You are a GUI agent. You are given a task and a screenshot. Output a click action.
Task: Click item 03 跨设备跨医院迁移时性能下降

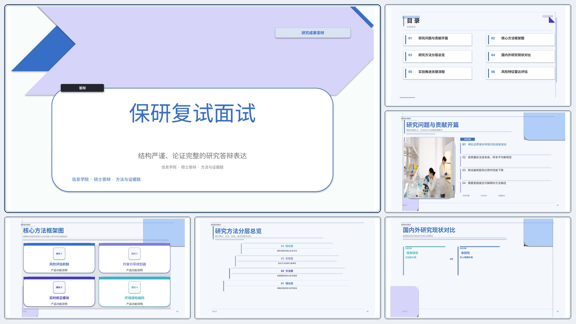tap(483, 170)
